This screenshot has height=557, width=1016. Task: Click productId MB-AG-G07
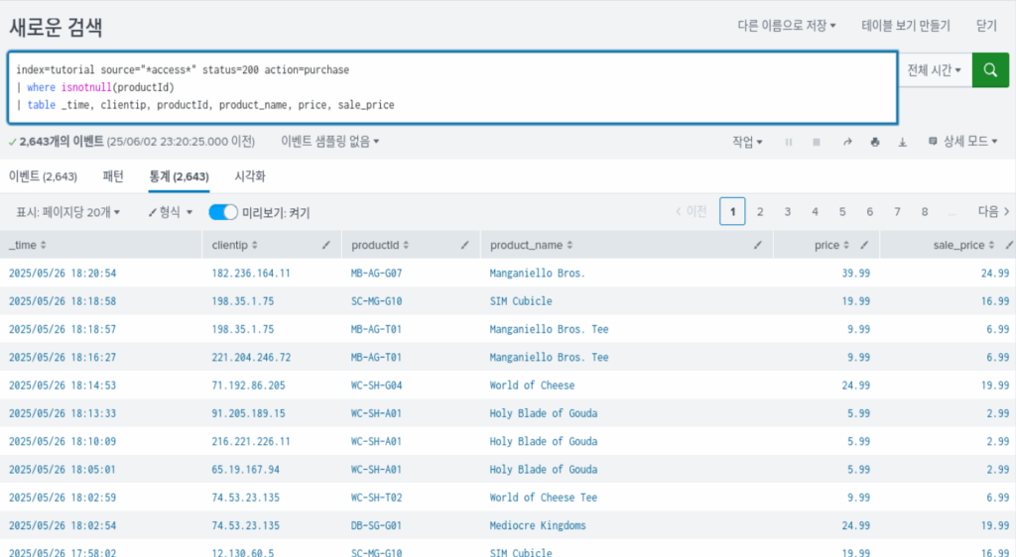point(376,273)
